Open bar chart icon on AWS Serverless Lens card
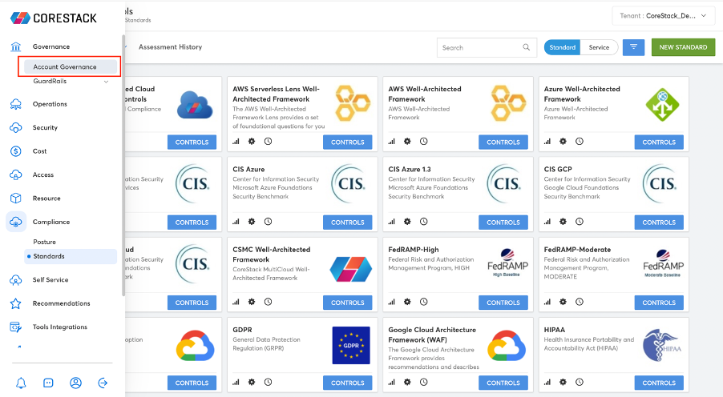The height and width of the screenshot is (397, 723). point(236,142)
